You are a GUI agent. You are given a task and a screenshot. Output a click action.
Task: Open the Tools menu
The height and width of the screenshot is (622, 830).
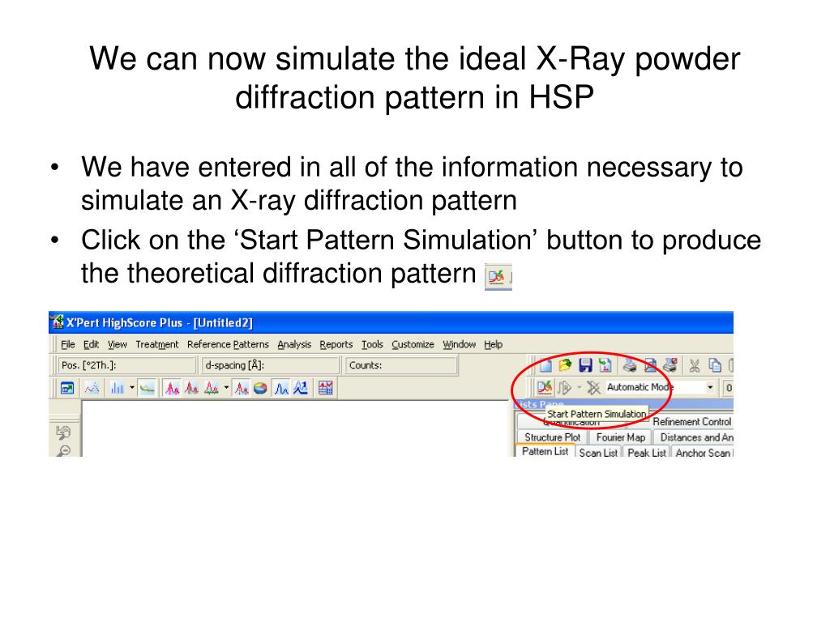pyautogui.click(x=372, y=344)
